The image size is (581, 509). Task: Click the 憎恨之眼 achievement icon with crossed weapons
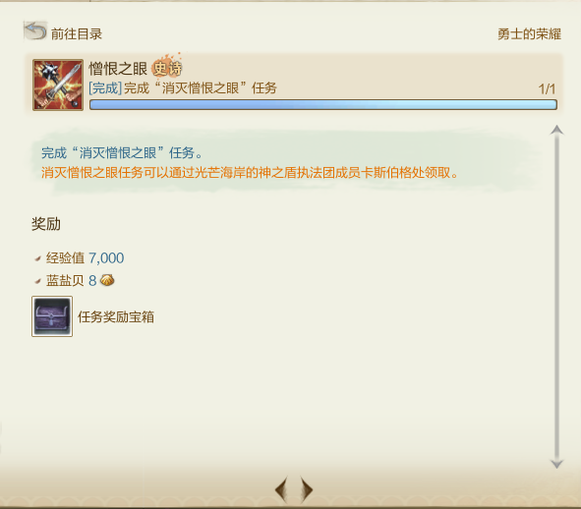click(58, 85)
